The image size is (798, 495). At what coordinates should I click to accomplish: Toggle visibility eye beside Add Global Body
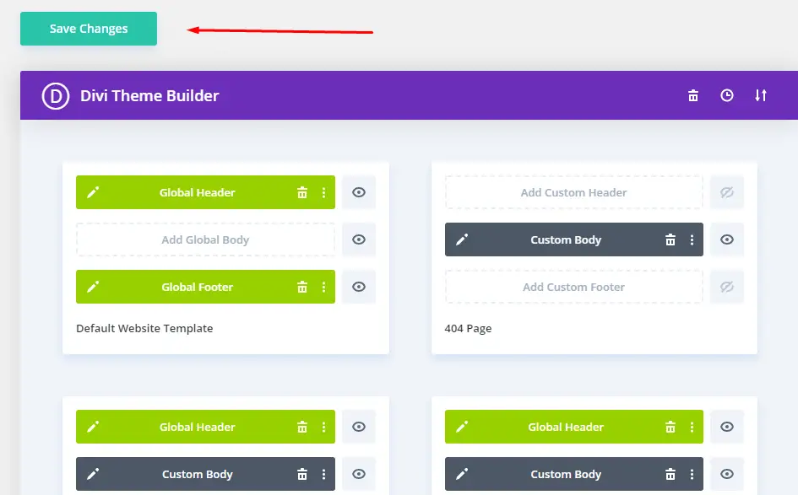[359, 239]
